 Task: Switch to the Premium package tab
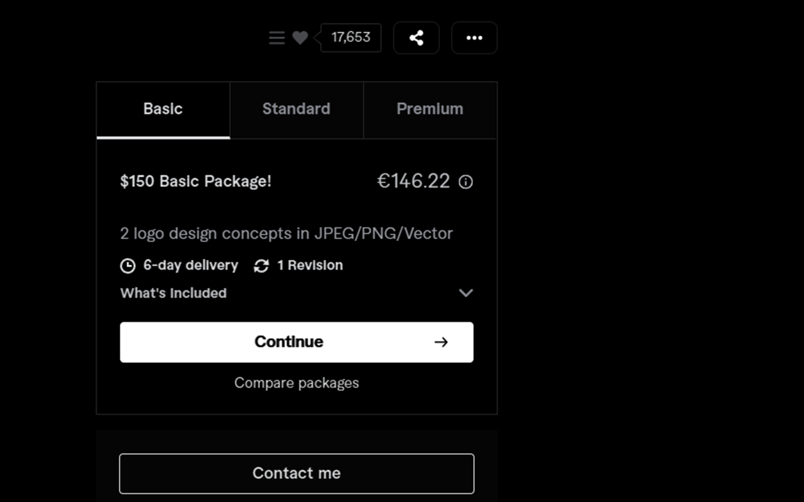(430, 109)
